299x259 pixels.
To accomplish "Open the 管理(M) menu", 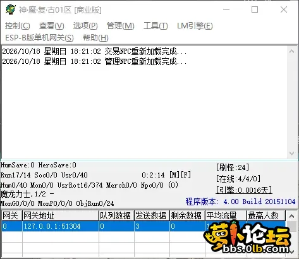I will tap(120, 26).
